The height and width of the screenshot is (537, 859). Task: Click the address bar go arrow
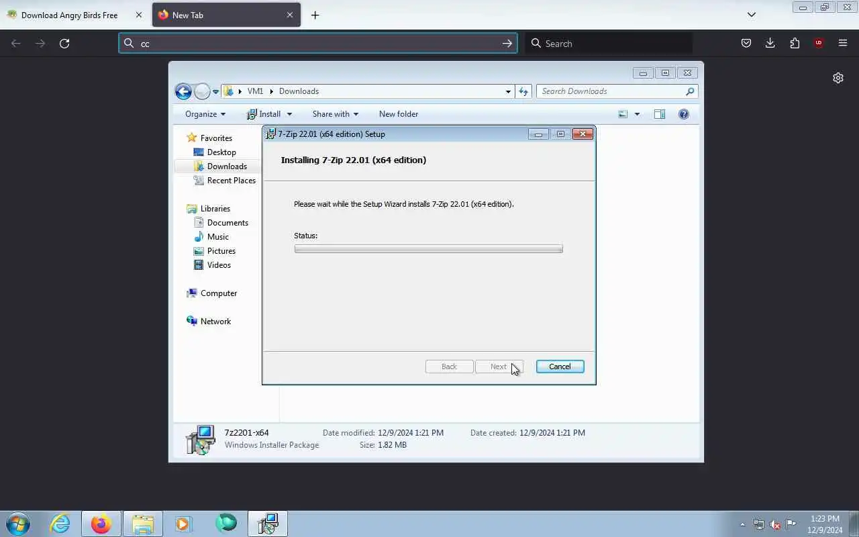click(507, 43)
